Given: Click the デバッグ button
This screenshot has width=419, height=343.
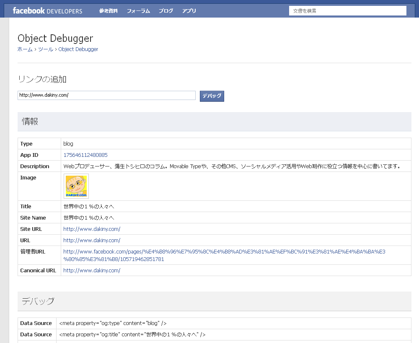Looking at the screenshot, I should click(x=212, y=96).
